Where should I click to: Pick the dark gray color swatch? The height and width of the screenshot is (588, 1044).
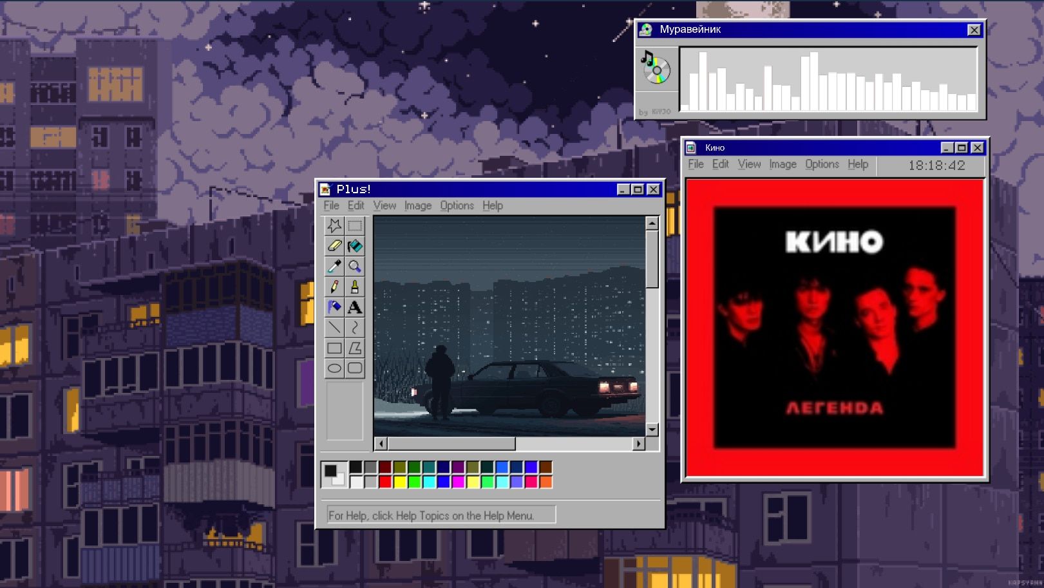(x=370, y=468)
